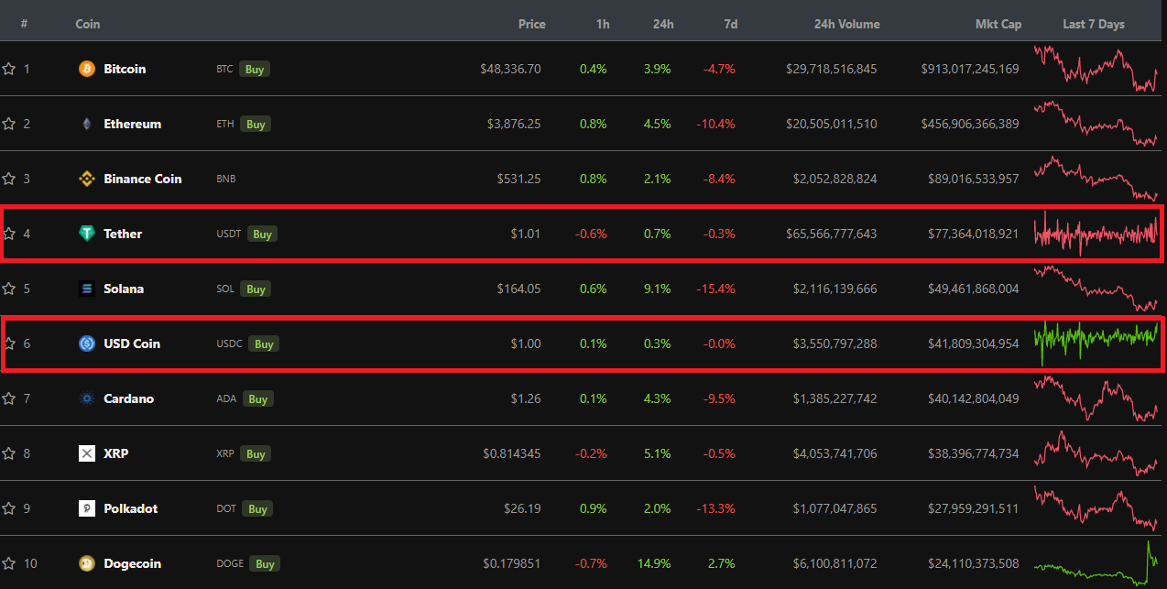
Task: Open the Dogecoin coin page link
Action: pyautogui.click(x=132, y=563)
